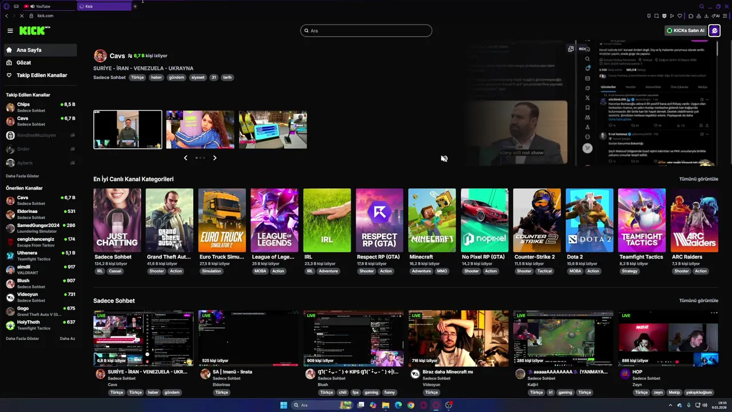Open Windows Start menu
This screenshot has height=412, width=732.
click(x=284, y=405)
